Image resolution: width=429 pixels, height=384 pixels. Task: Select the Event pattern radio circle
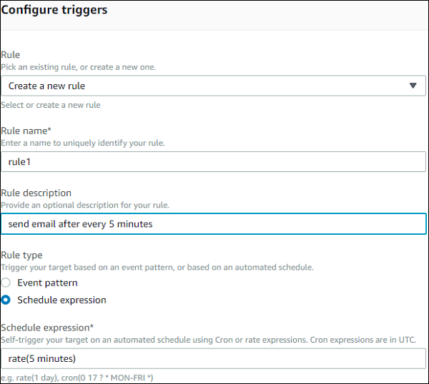click(x=6, y=283)
